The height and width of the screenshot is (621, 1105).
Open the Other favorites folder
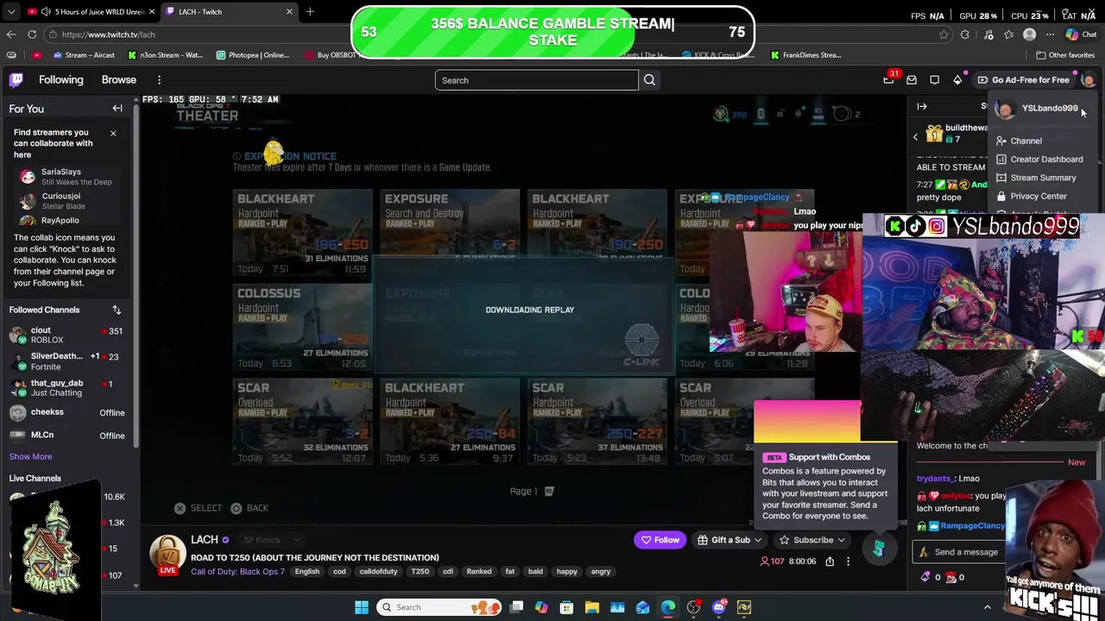[x=1065, y=55]
